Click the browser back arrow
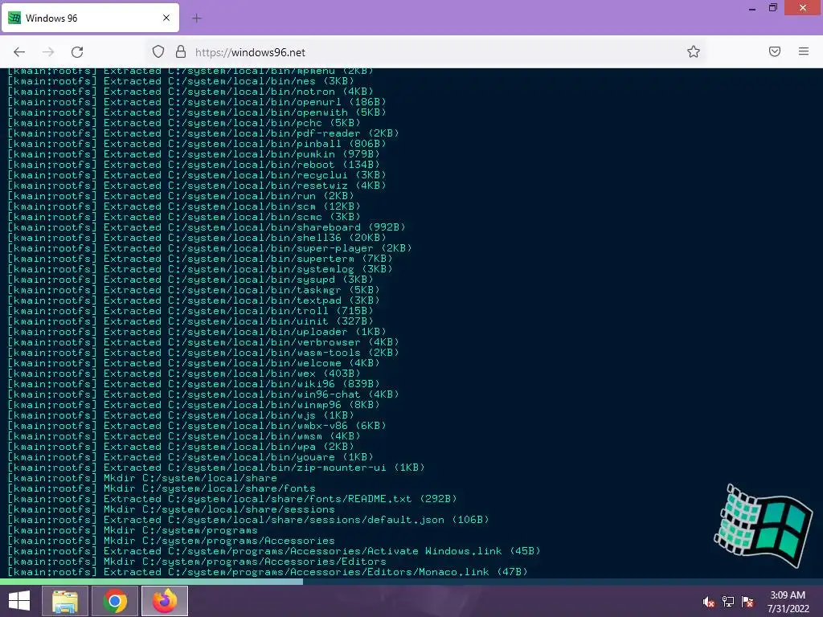Image resolution: width=823 pixels, height=617 pixels. 19,52
